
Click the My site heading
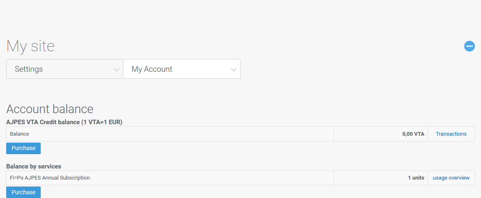pos(30,46)
